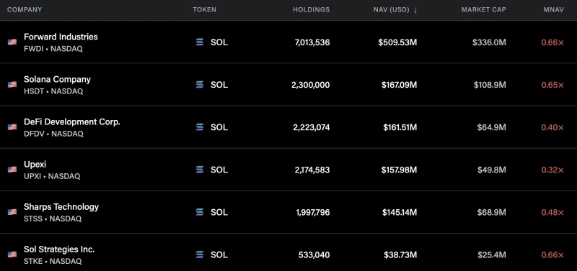Click the SOL token icon in Solana Company row
This screenshot has width=577, height=271.
pos(200,85)
